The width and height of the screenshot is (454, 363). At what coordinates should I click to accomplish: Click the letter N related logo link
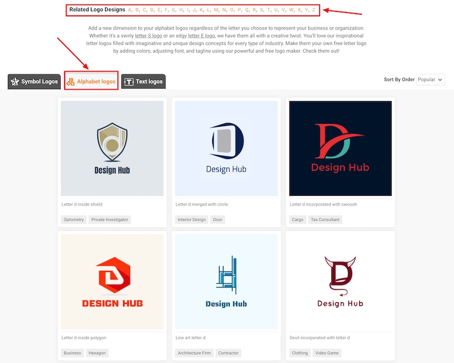[x=224, y=10]
